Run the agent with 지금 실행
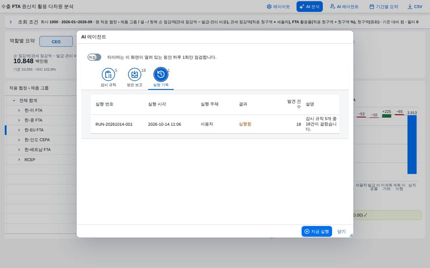The height and width of the screenshot is (268, 430). pos(317,231)
